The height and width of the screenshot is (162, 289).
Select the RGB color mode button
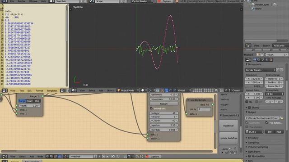[279, 132]
